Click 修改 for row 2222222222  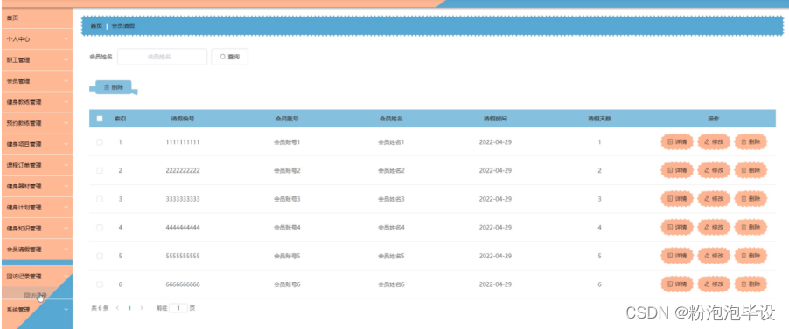714,171
